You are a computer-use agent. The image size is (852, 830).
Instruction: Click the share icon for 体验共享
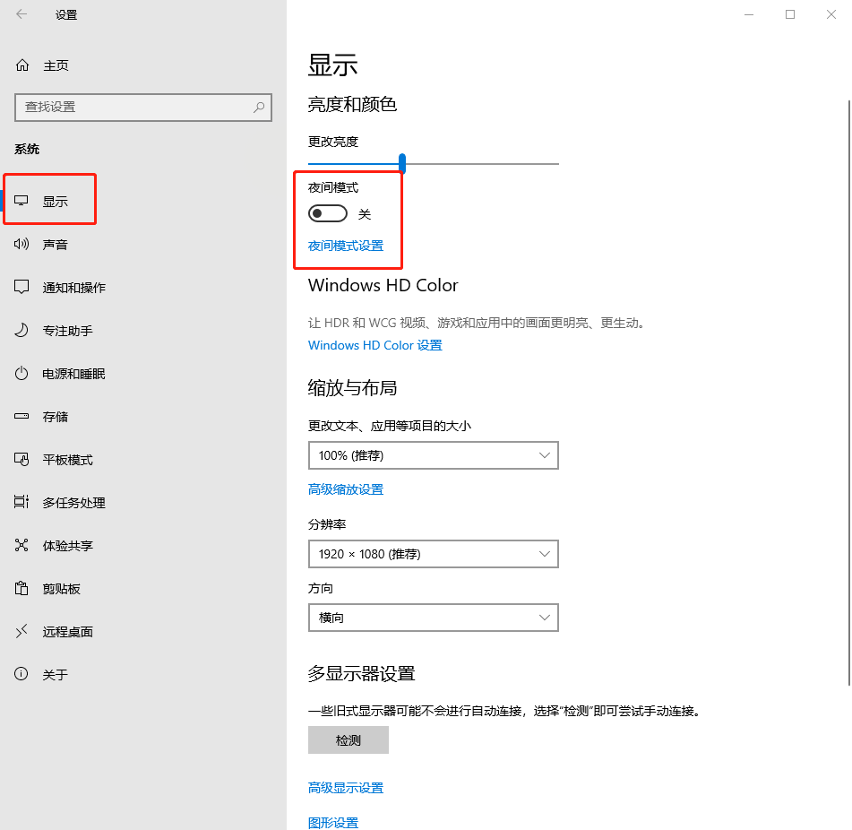click(x=22, y=545)
